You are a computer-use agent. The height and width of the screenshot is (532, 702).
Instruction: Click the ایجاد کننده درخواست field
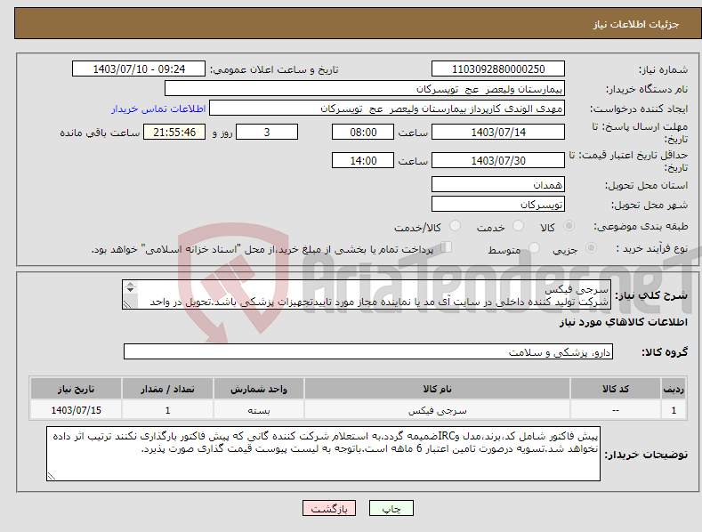tap(387, 108)
